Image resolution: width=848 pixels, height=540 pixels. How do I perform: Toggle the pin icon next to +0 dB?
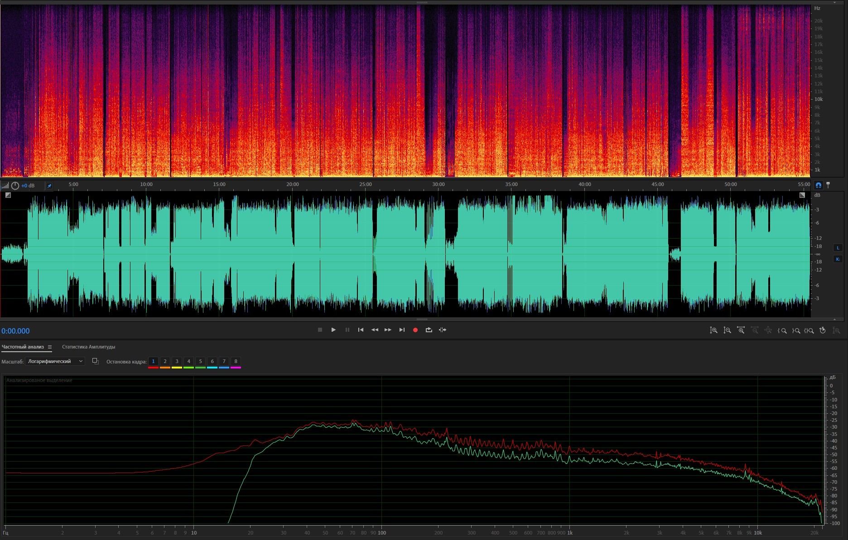click(x=49, y=186)
